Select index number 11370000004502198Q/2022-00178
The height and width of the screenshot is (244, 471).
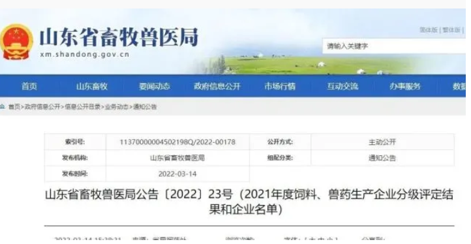point(177,142)
